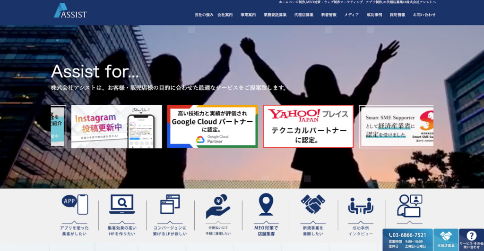Open the 代理店募集 navigation item
484x251 pixels.
(x=304, y=15)
